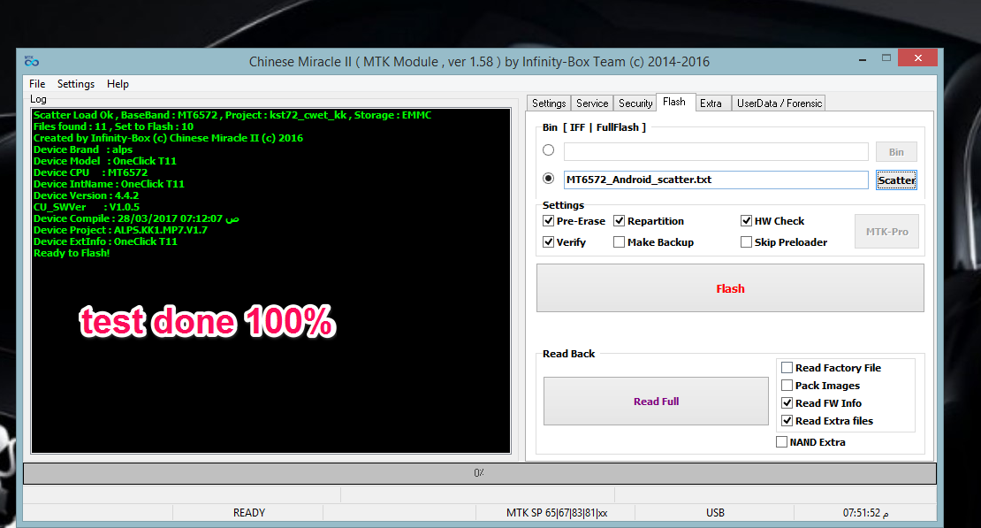Click 'Files found : 11' log line
The height and width of the screenshot is (528, 981).
[x=113, y=126]
